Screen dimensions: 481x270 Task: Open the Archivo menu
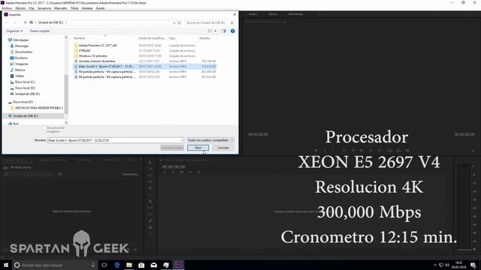[7, 8]
